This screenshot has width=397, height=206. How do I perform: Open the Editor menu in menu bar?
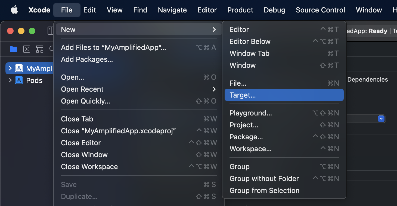[207, 10]
